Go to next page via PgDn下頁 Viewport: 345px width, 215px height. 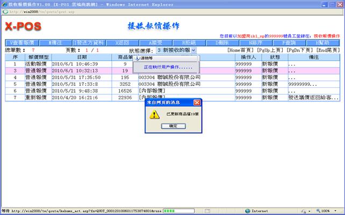pyautogui.click(x=298, y=50)
